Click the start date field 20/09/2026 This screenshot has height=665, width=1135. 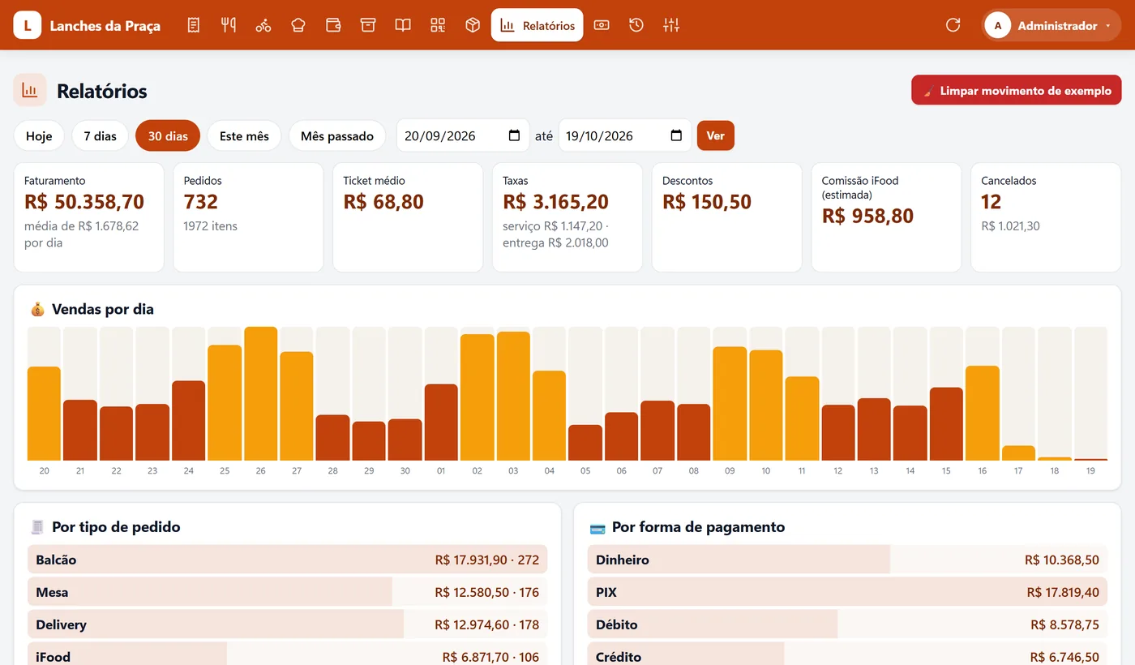click(x=462, y=135)
